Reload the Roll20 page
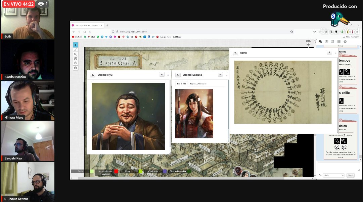The width and height of the screenshot is (363, 202). point(85,31)
